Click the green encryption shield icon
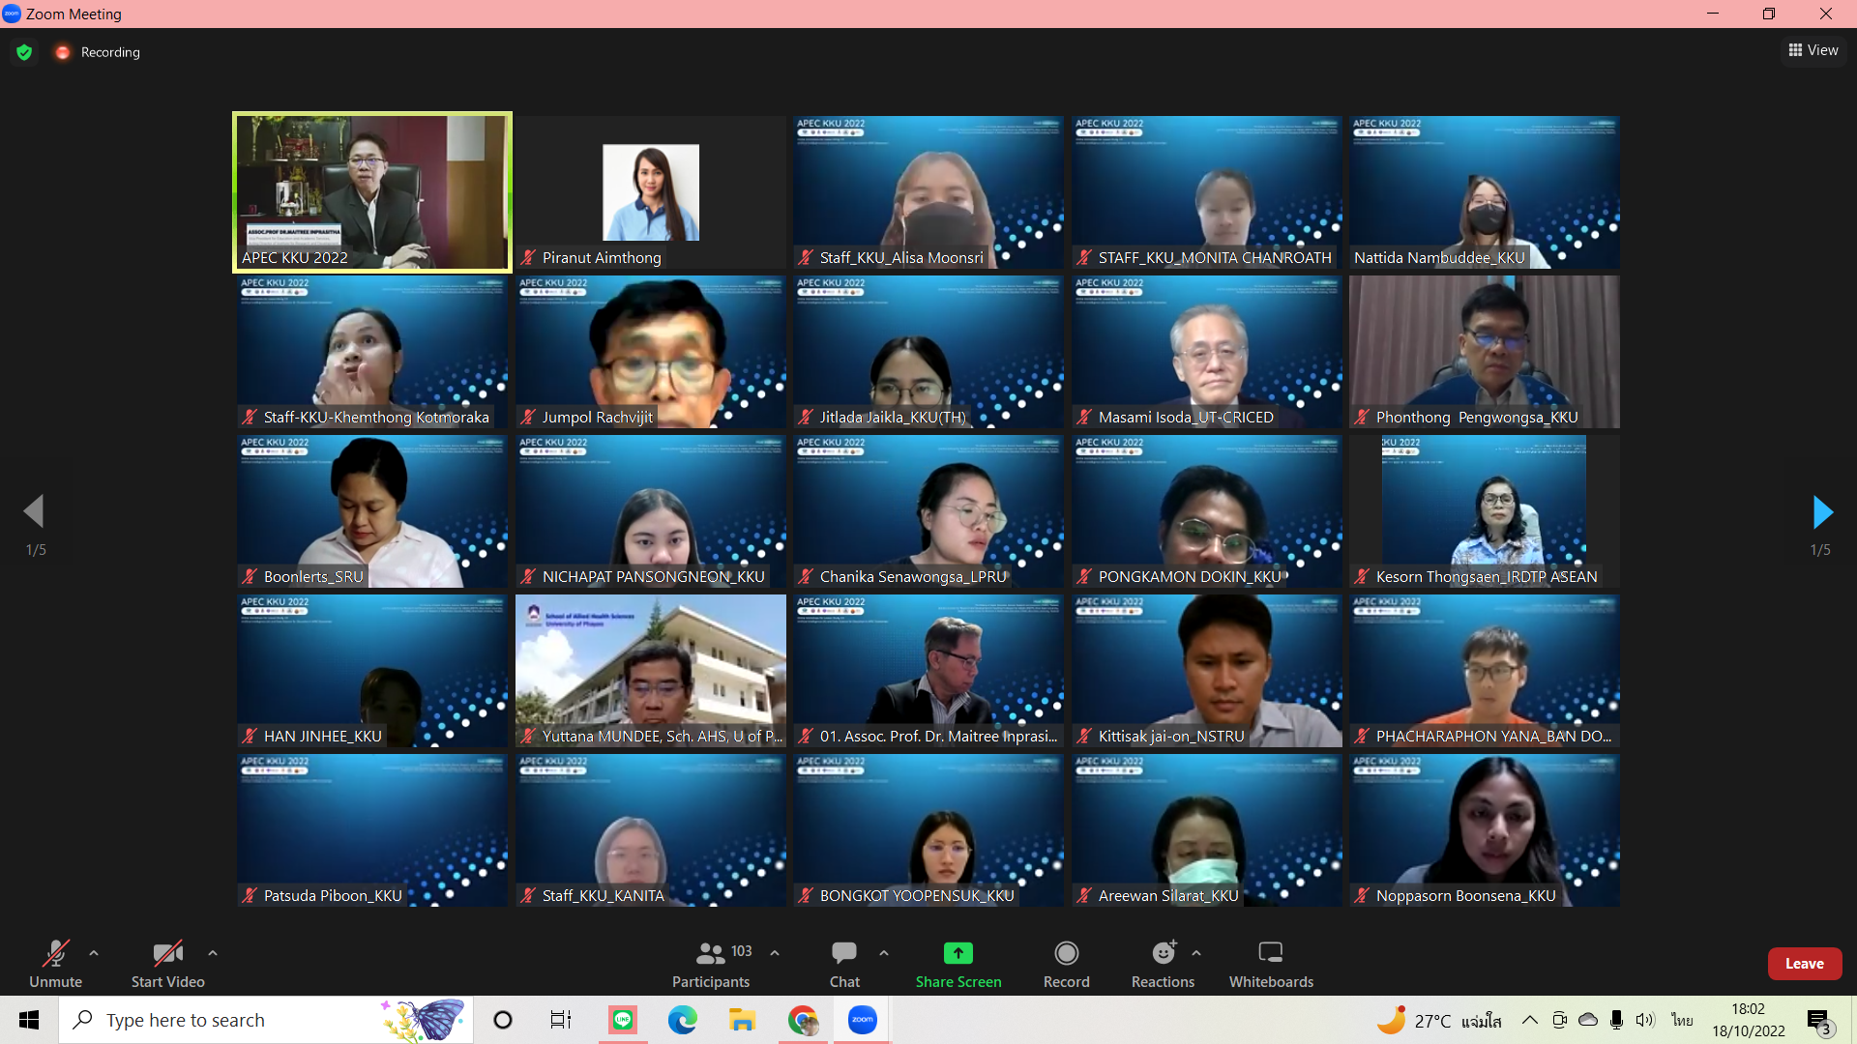Screen dimensions: 1857x1044 click(x=24, y=52)
